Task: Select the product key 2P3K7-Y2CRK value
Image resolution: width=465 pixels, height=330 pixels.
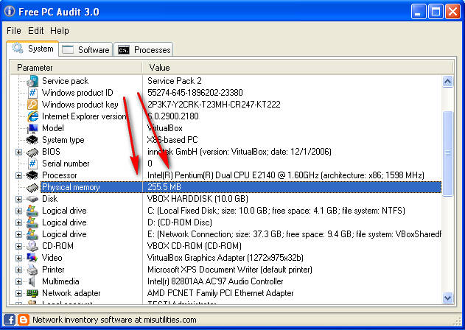Action: [214, 105]
